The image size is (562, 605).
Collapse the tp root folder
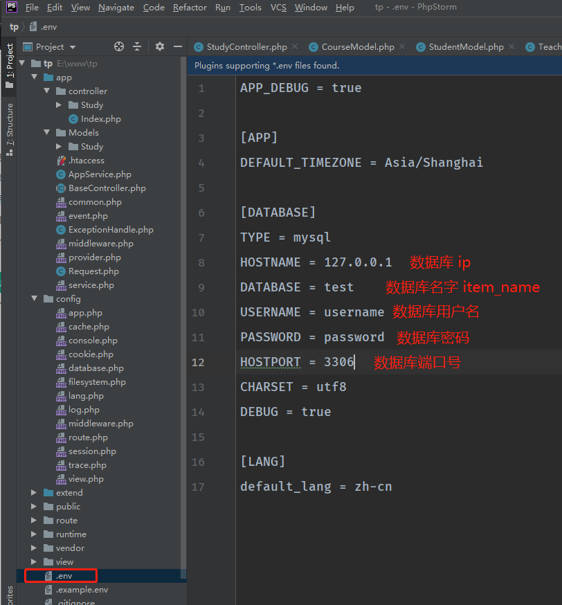(x=22, y=63)
